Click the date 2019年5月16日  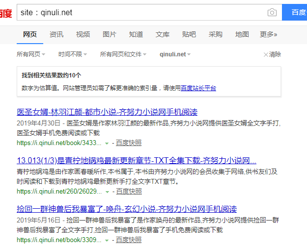point(39,220)
